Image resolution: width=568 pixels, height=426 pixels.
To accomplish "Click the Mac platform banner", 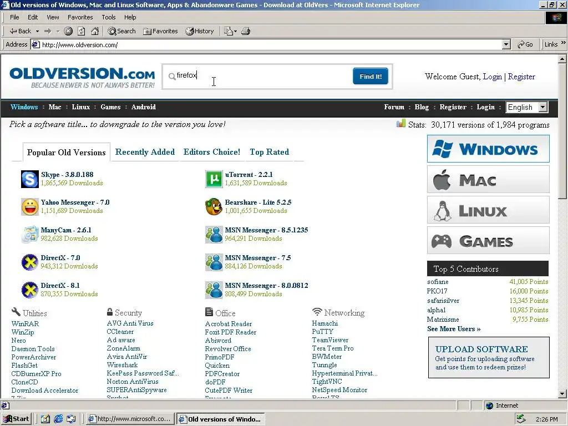I will click(488, 179).
